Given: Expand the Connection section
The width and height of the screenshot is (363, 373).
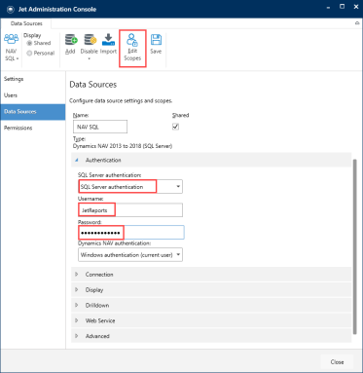Looking at the screenshot, I should point(77,275).
